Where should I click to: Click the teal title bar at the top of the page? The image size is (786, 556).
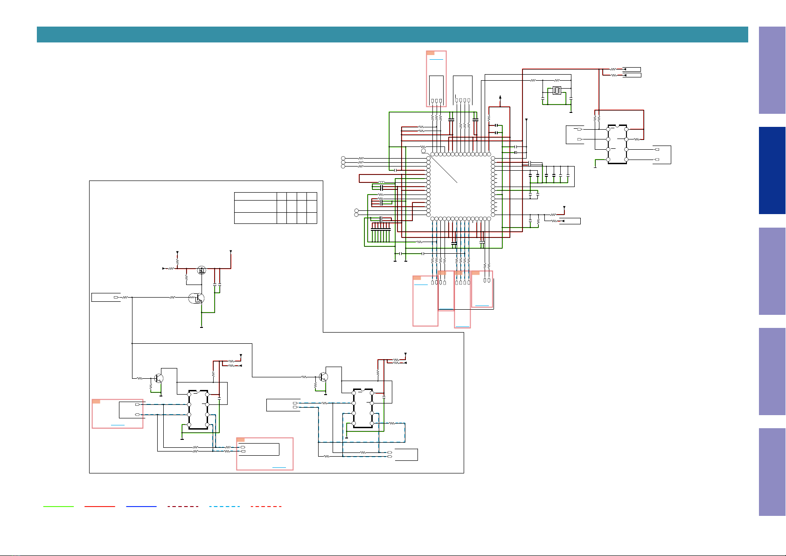click(x=392, y=35)
